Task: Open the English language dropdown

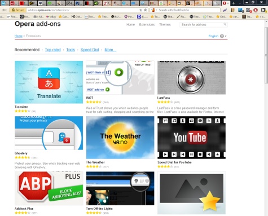Action: tap(217, 36)
